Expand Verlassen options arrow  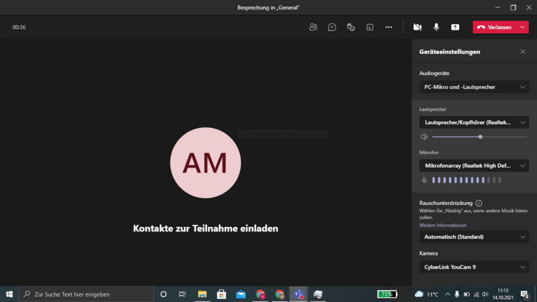523,27
